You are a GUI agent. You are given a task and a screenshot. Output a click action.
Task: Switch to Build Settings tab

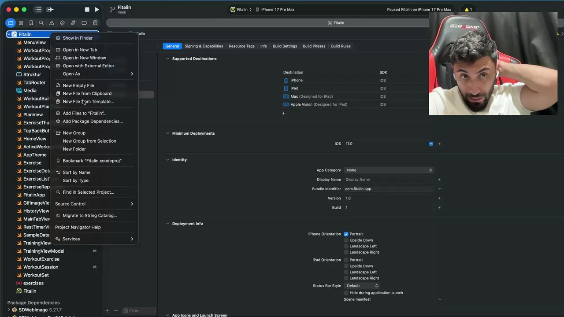pyautogui.click(x=285, y=46)
